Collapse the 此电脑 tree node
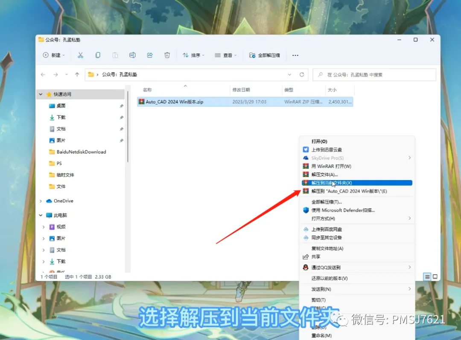461x340 pixels. click(41, 215)
